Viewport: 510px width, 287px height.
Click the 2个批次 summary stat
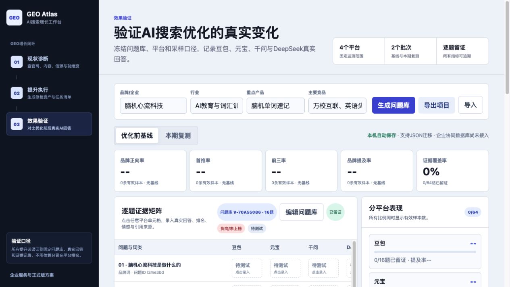click(x=410, y=51)
